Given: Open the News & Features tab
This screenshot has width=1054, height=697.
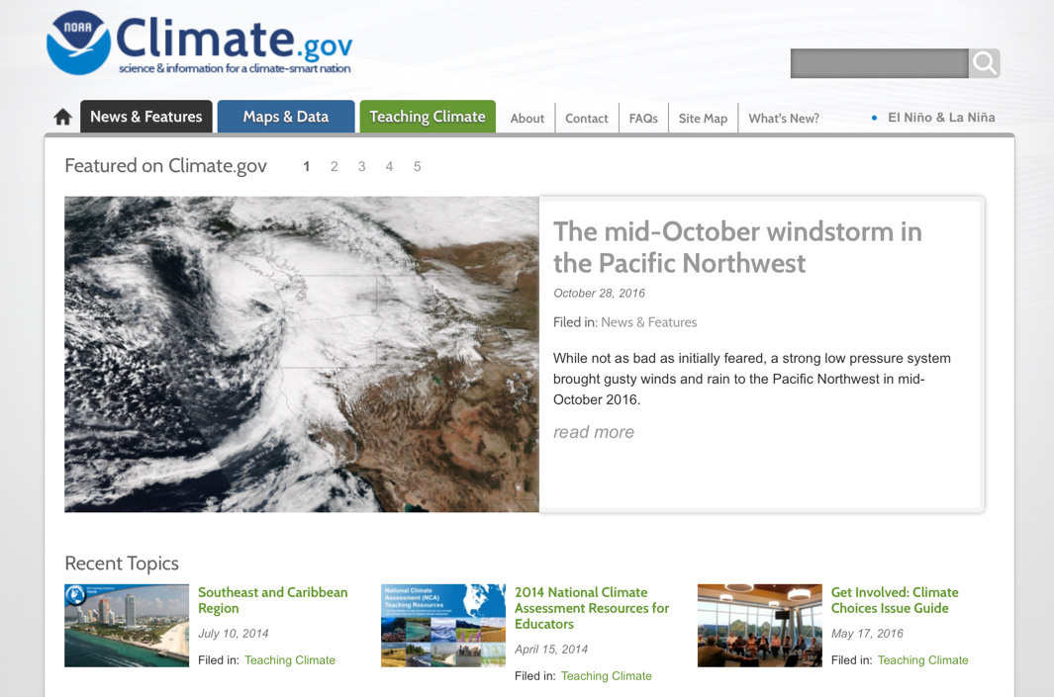Looking at the screenshot, I should tap(145, 117).
